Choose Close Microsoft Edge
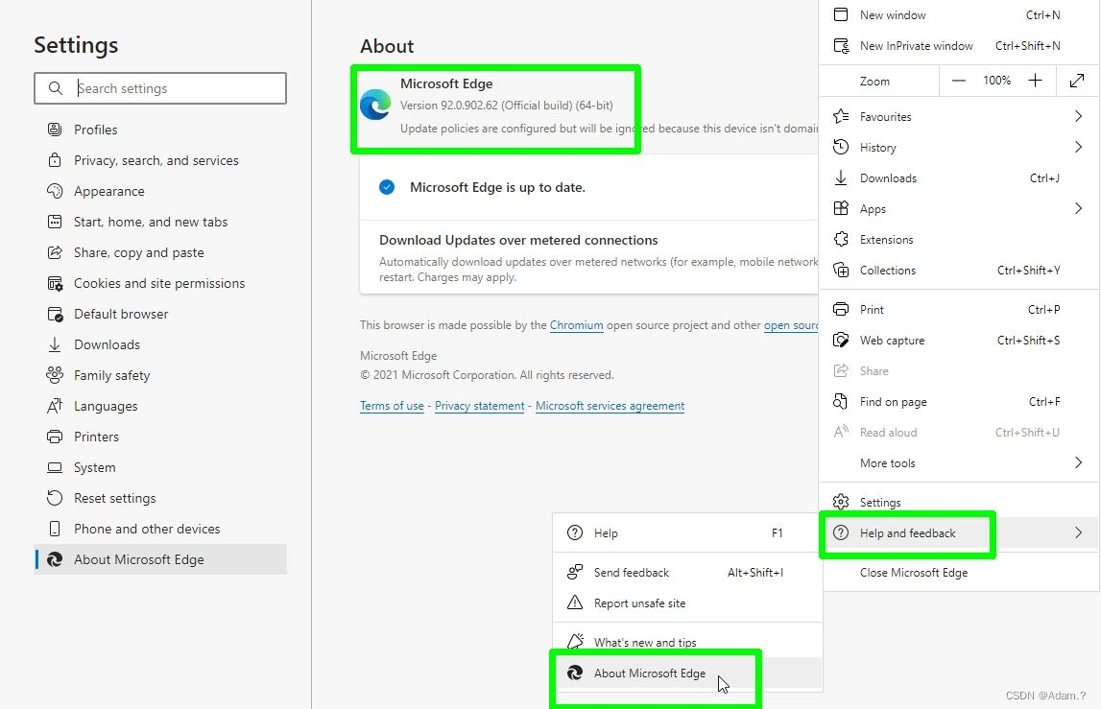Image resolution: width=1101 pixels, height=709 pixels. [959, 572]
